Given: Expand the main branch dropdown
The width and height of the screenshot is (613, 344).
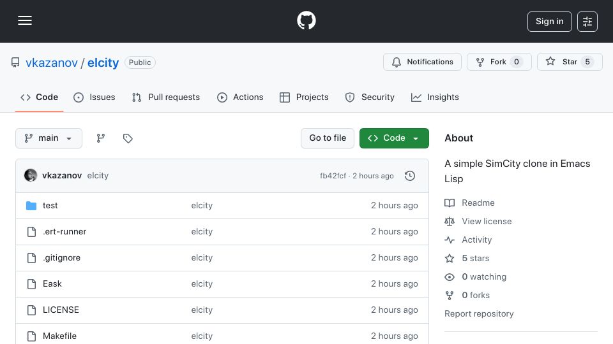Looking at the screenshot, I should click(x=49, y=138).
